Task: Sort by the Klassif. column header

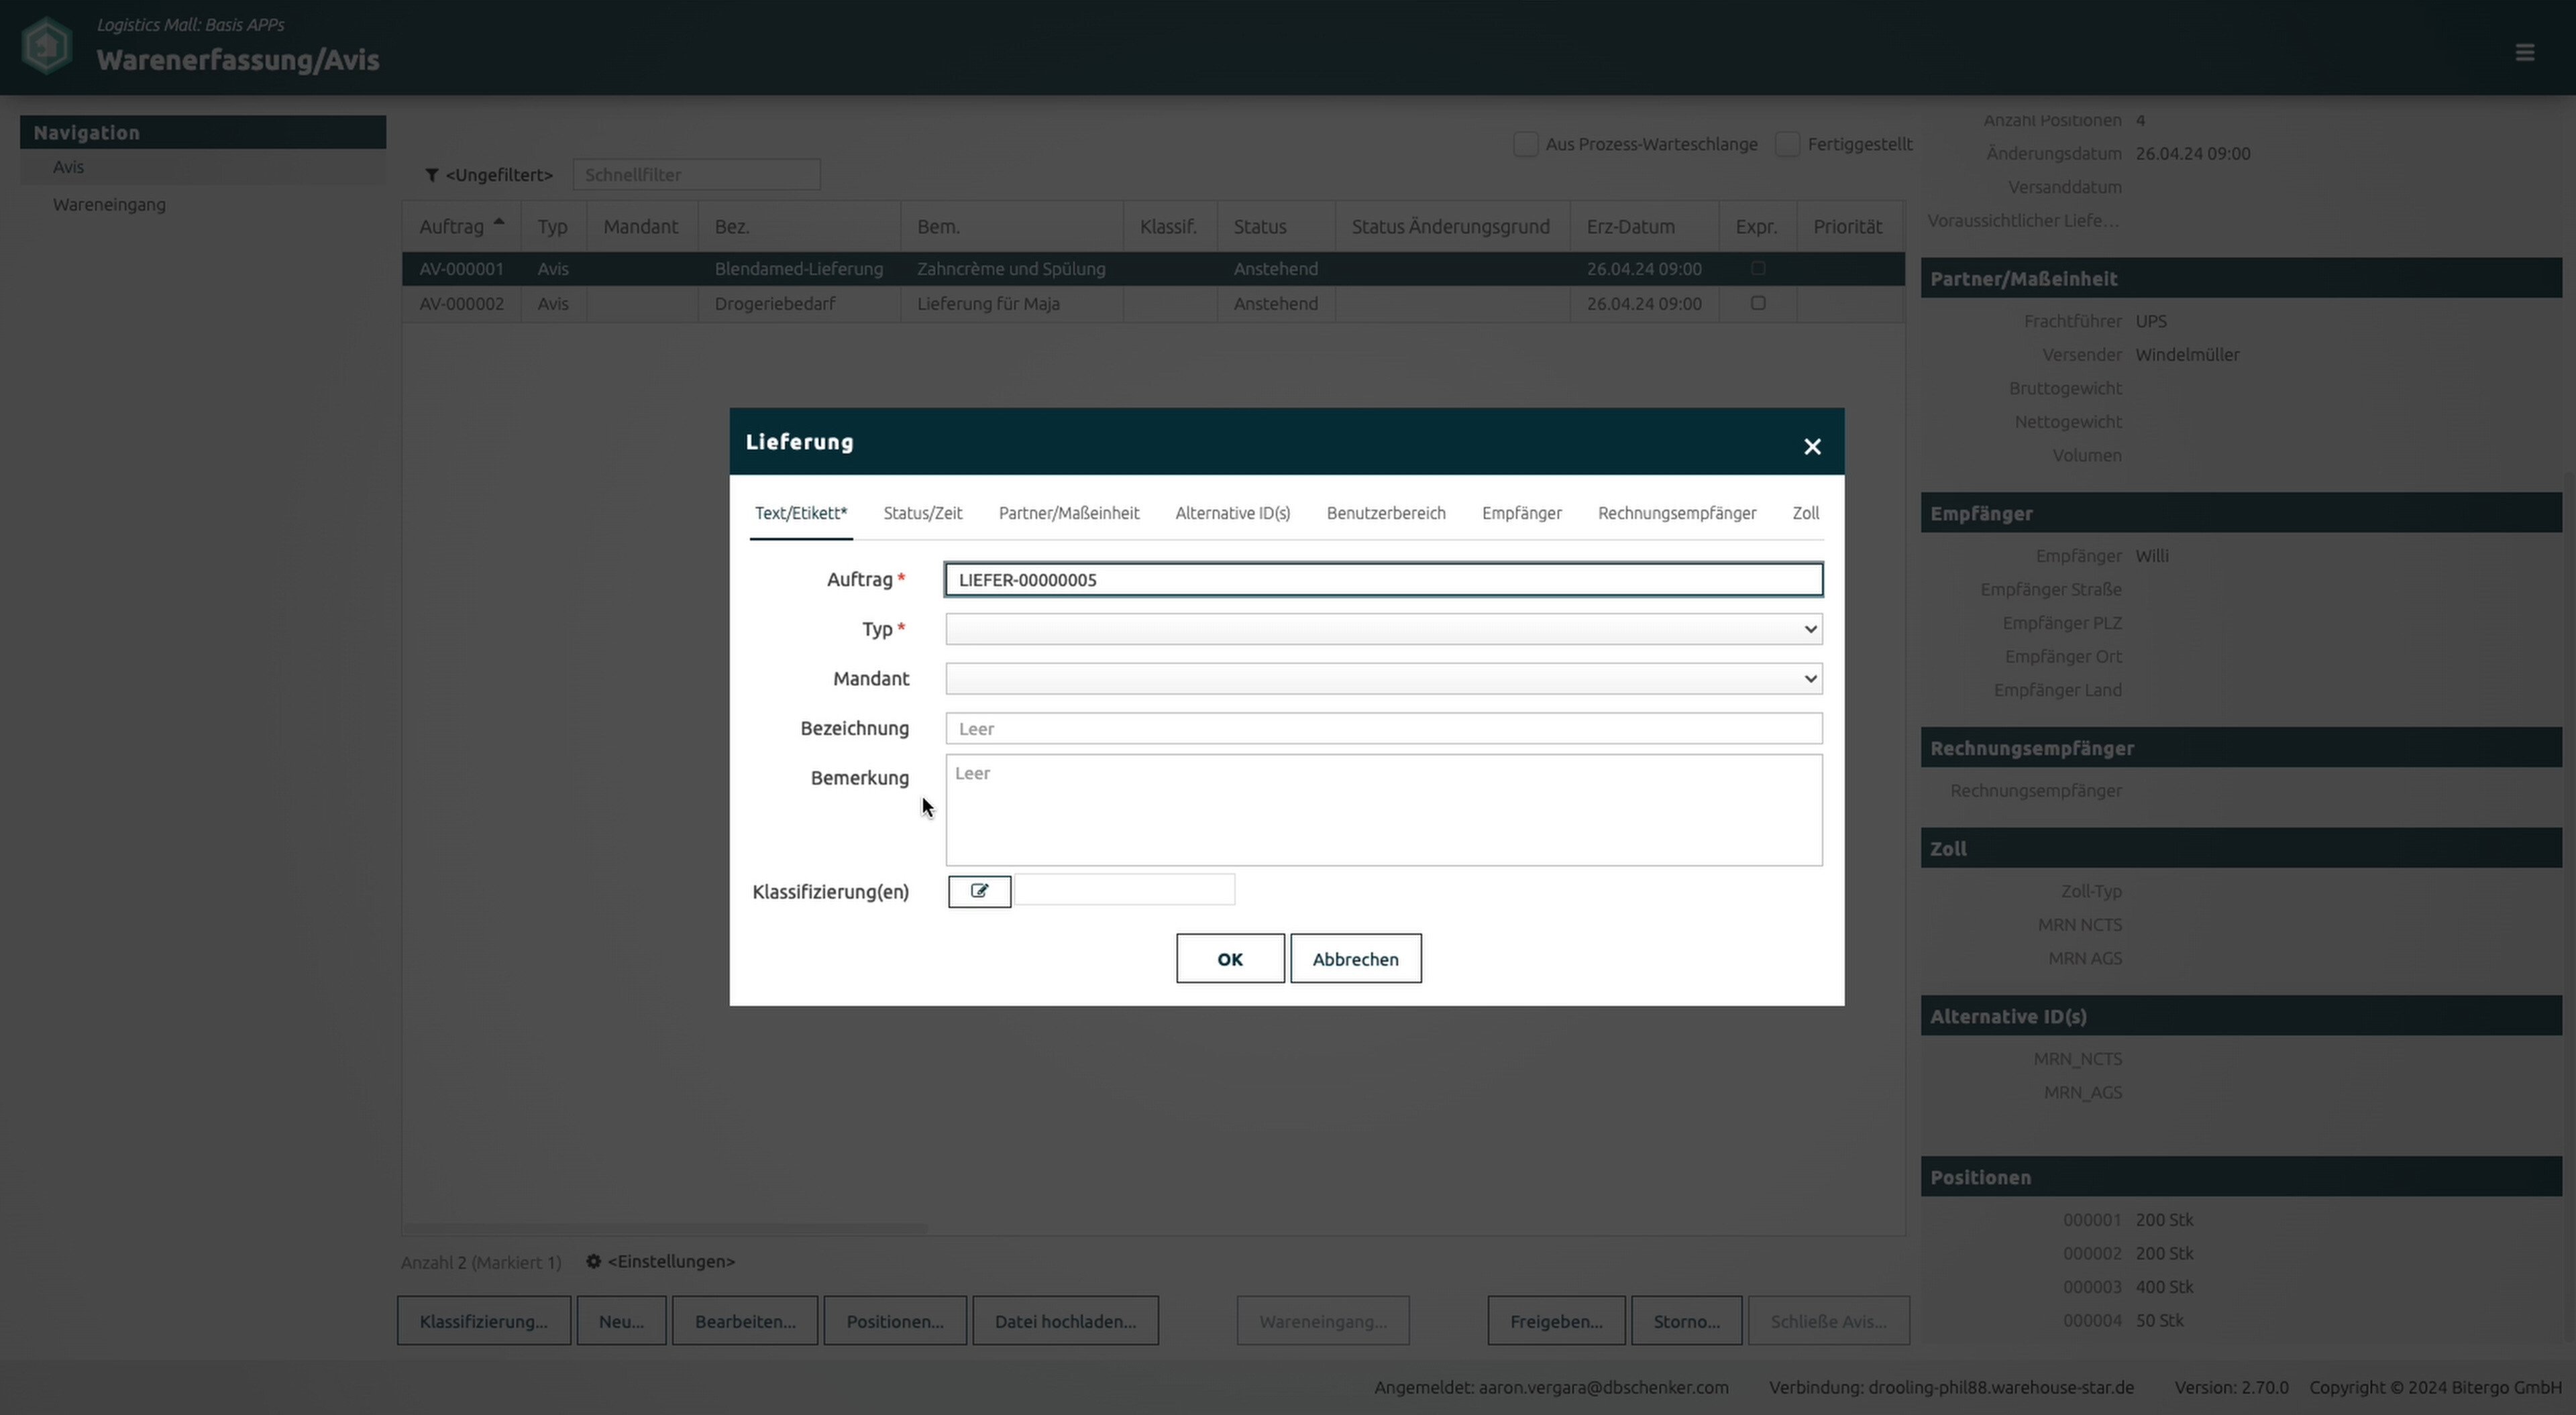Action: [x=1169, y=227]
